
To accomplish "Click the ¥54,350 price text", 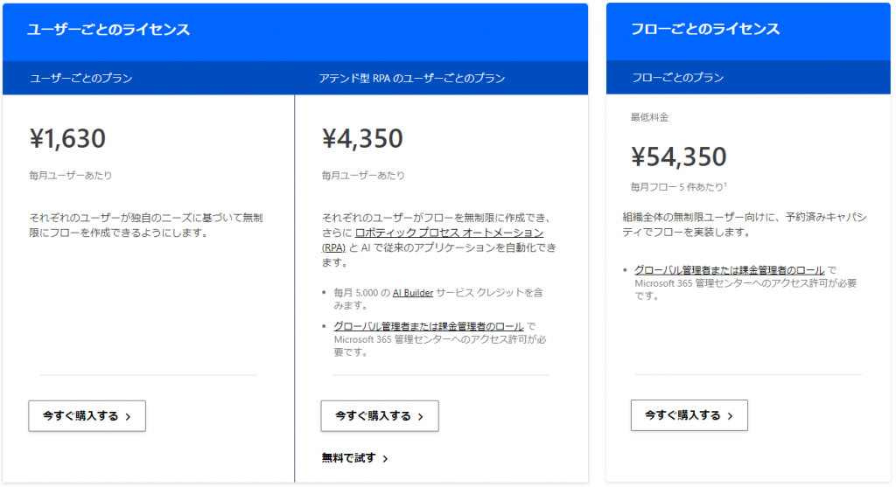I will [x=678, y=157].
